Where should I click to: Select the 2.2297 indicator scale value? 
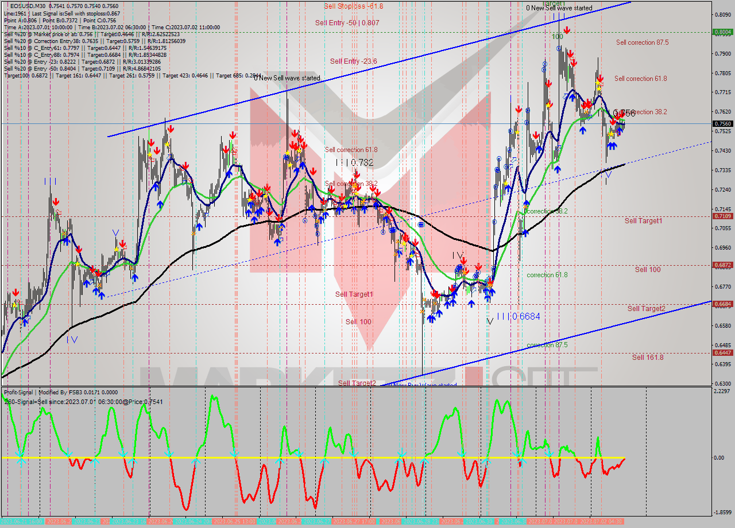coord(722,391)
